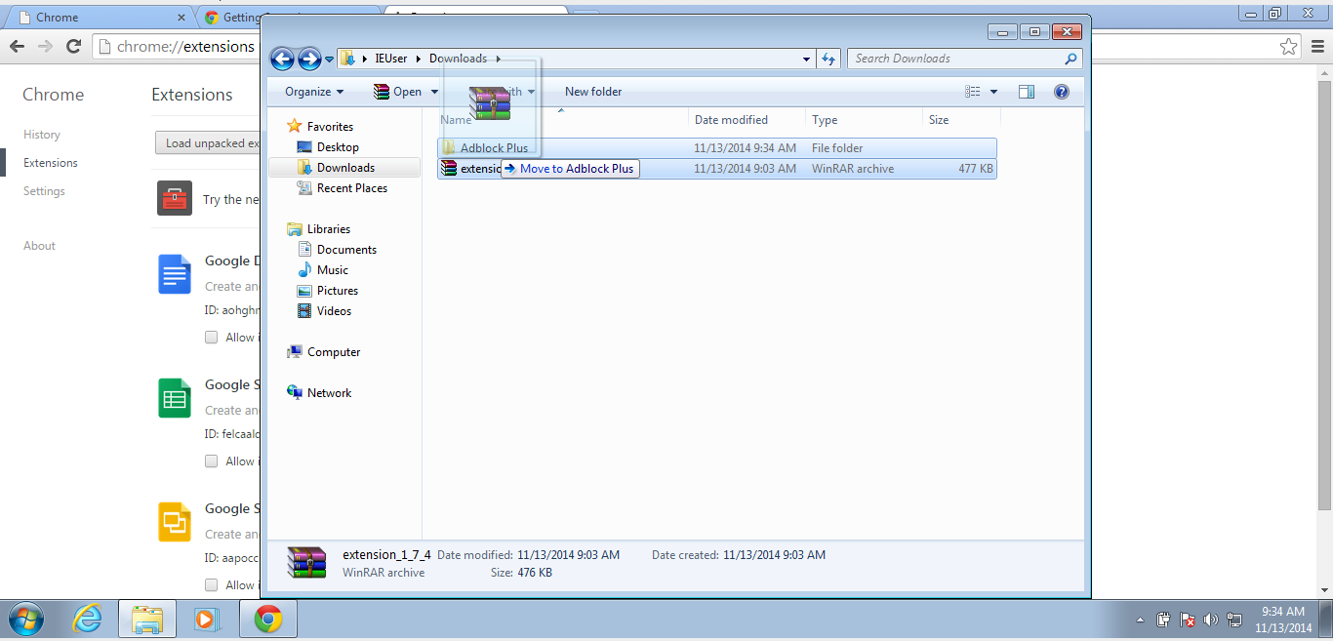
Task: Open Explorer help icon
Action: (1062, 92)
